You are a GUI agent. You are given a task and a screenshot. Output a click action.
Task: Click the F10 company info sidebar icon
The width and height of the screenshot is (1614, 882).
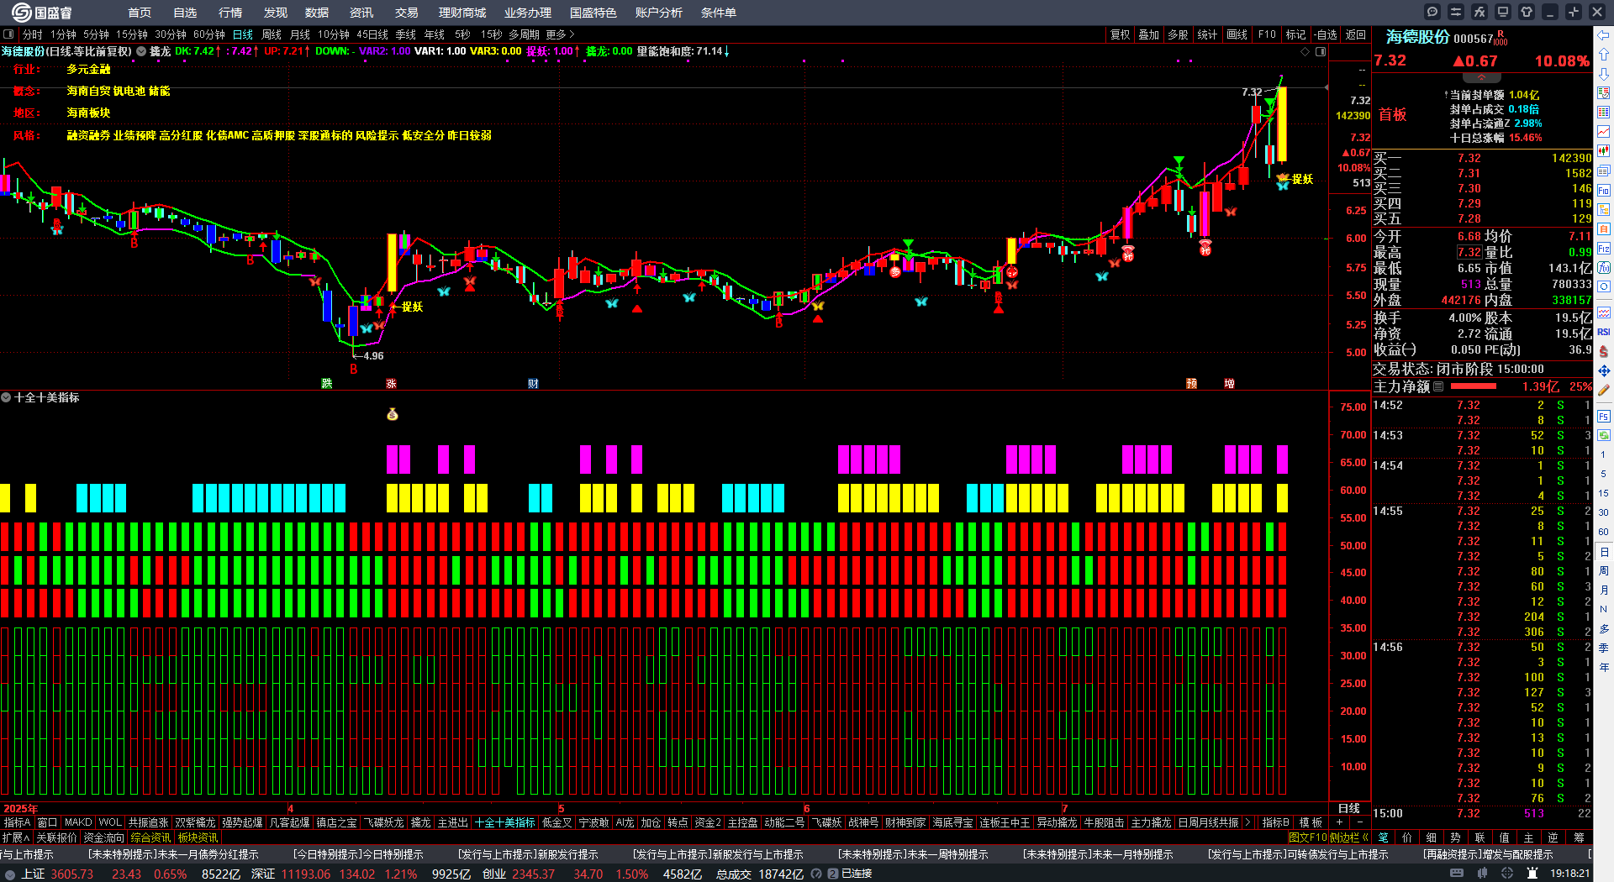pyautogui.click(x=1604, y=191)
